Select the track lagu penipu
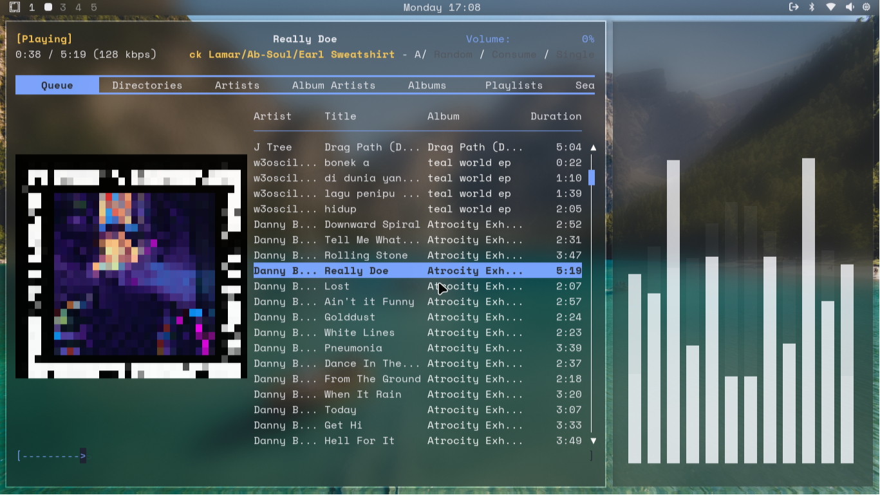The image size is (880, 495). 418,194
